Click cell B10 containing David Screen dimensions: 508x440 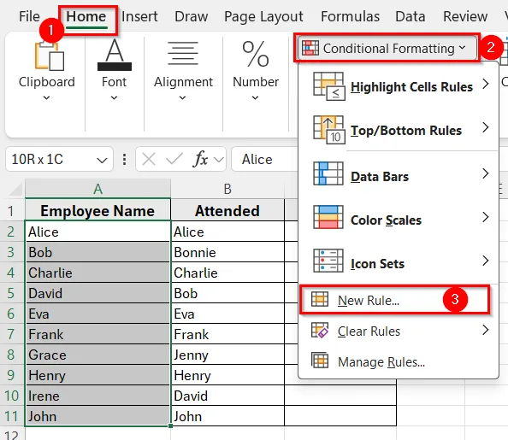[x=227, y=396]
